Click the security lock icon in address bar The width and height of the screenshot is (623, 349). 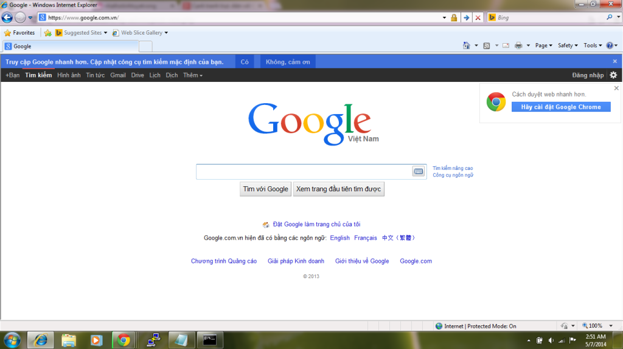tap(454, 18)
